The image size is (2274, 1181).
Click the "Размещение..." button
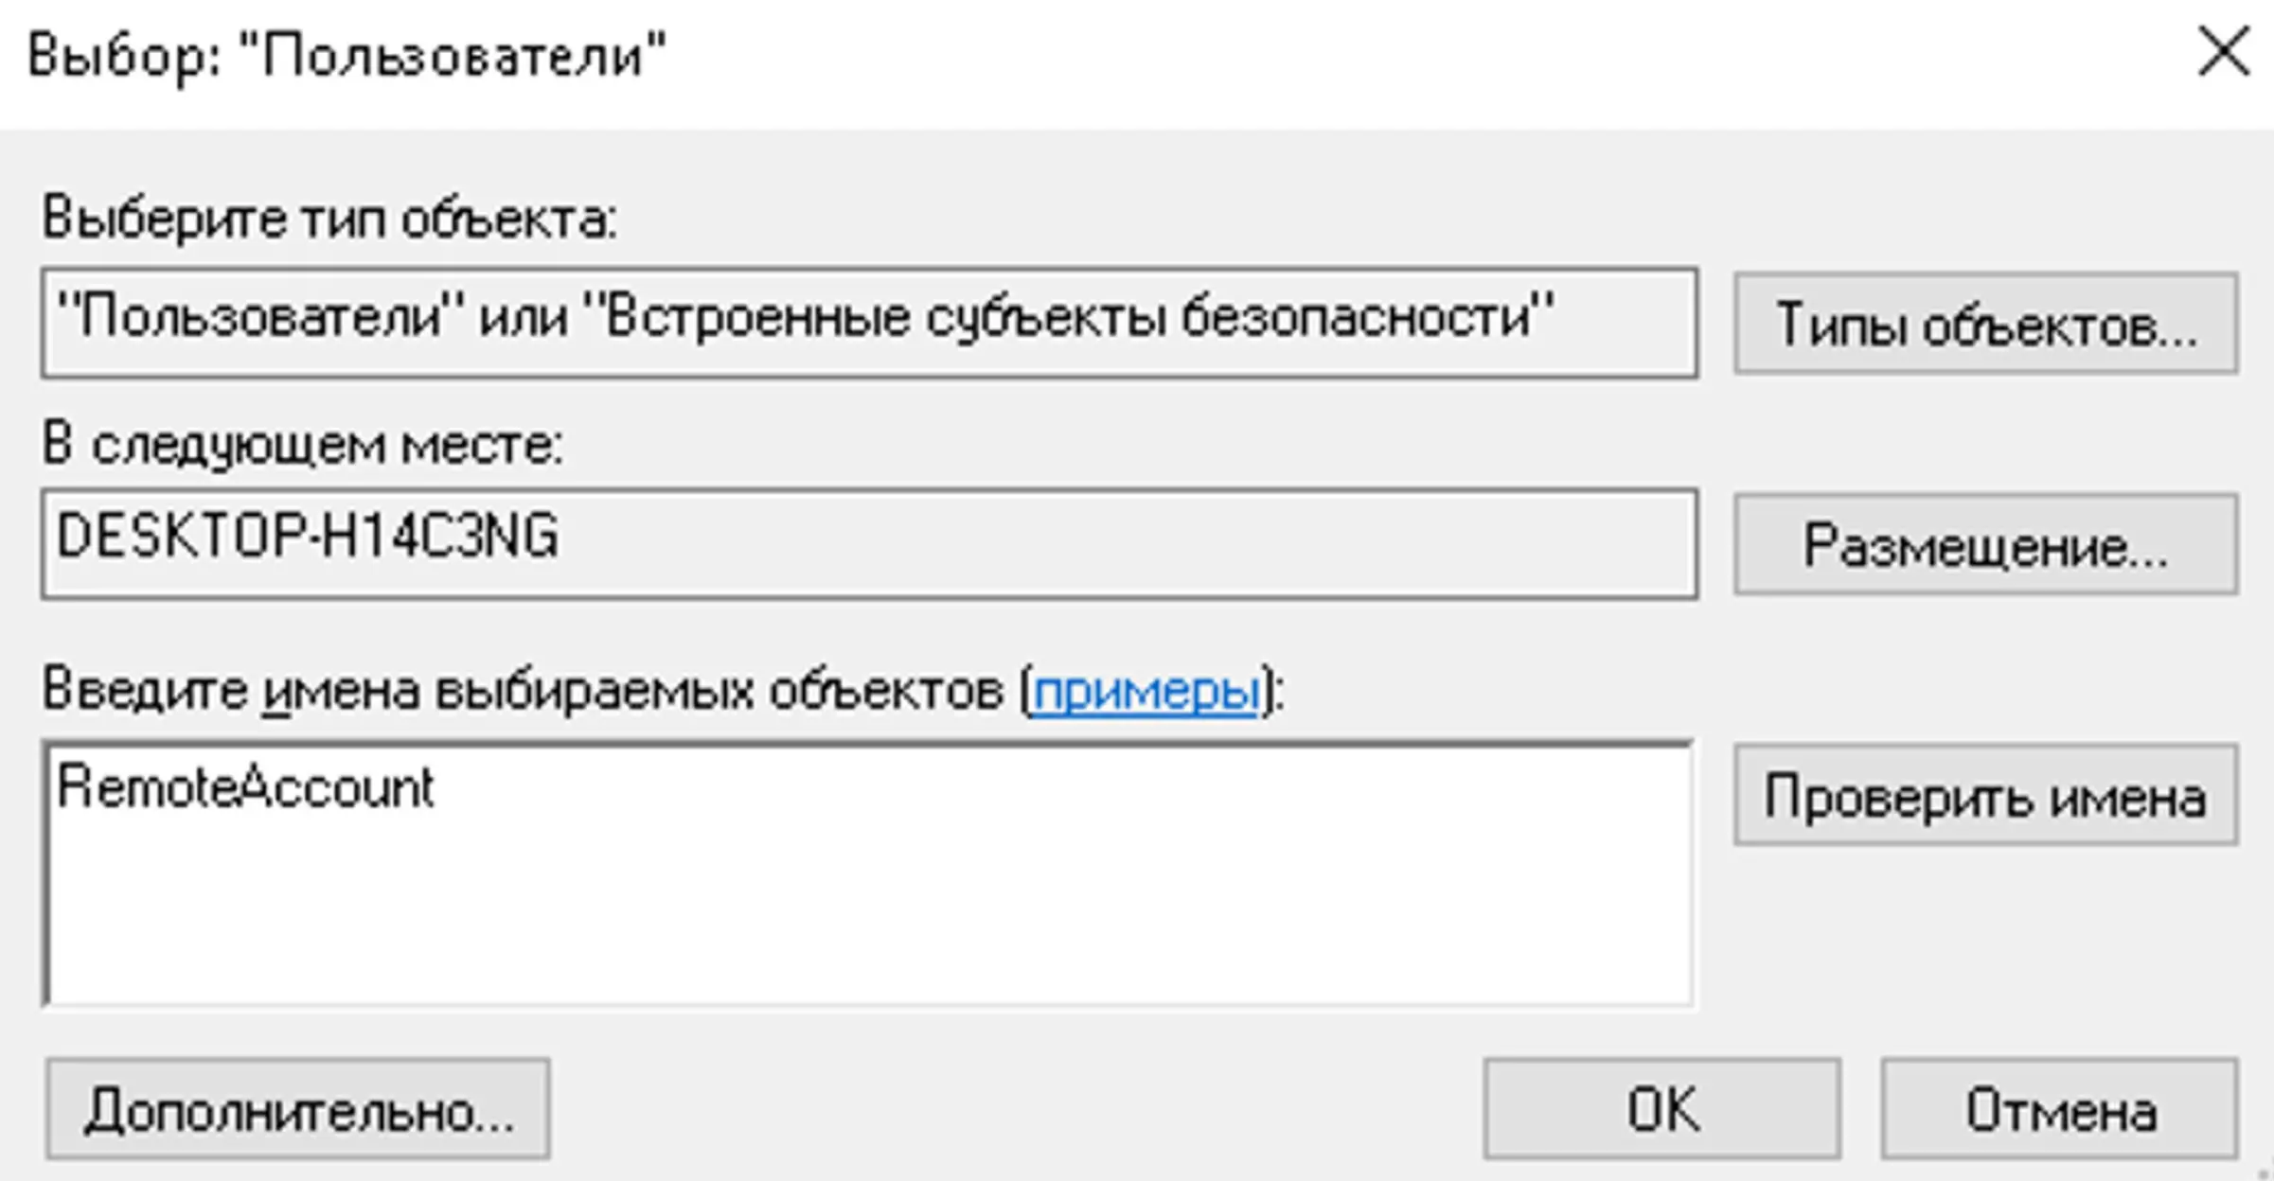pyautogui.click(x=1985, y=544)
